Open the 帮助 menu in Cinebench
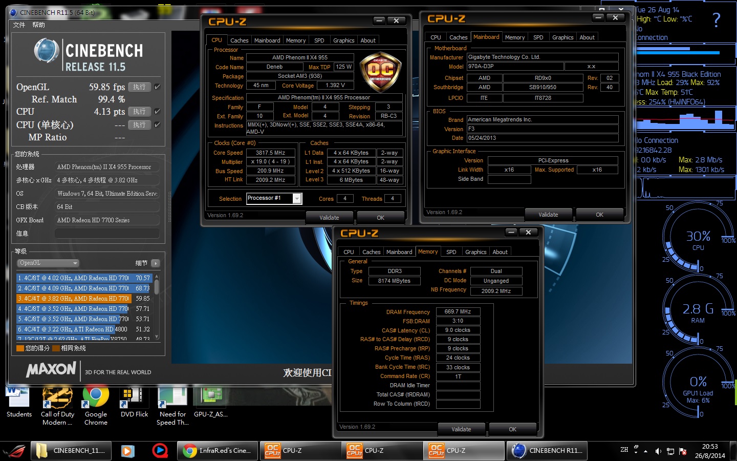 (x=38, y=25)
